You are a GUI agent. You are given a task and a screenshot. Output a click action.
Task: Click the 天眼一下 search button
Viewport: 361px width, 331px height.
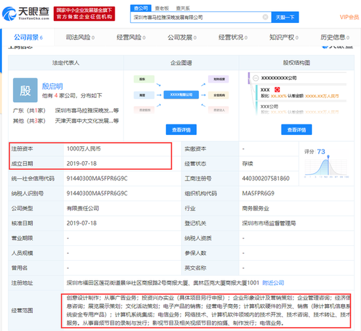coord(285,17)
